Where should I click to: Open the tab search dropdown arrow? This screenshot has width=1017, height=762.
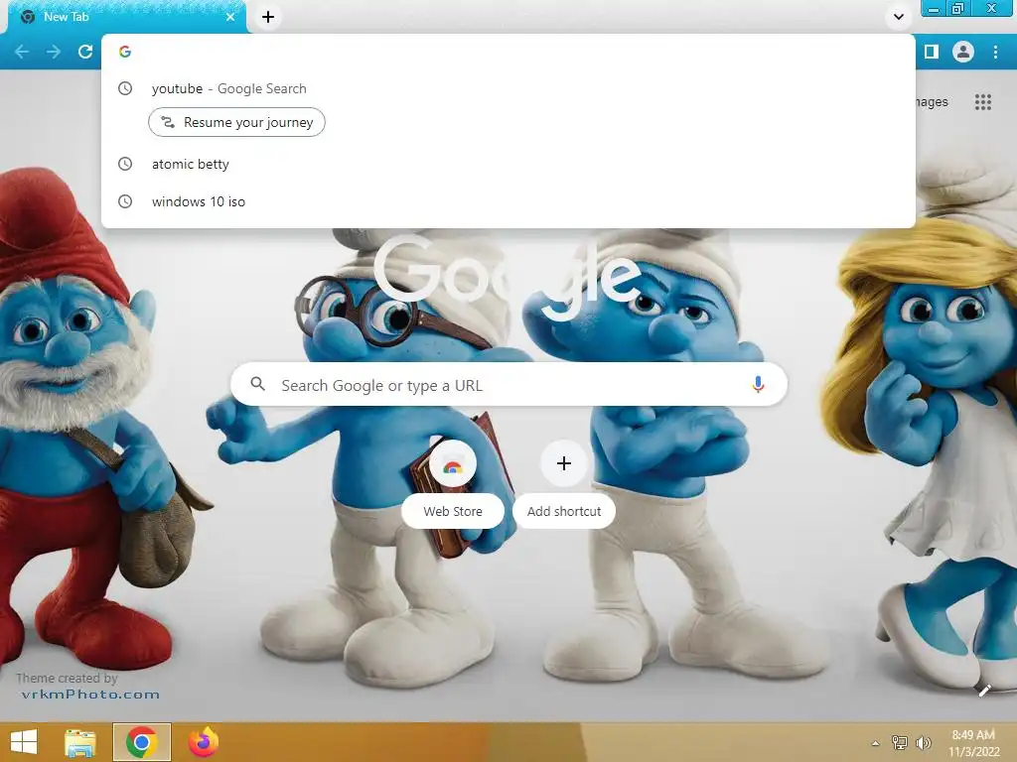pyautogui.click(x=898, y=17)
